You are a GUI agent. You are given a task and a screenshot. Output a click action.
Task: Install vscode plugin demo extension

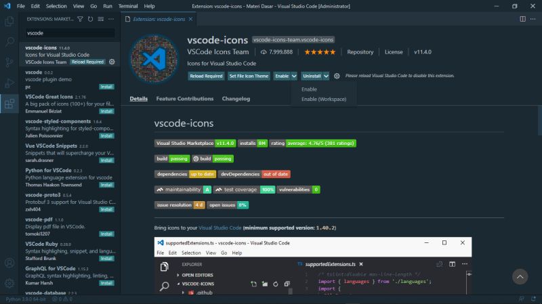pos(106,87)
